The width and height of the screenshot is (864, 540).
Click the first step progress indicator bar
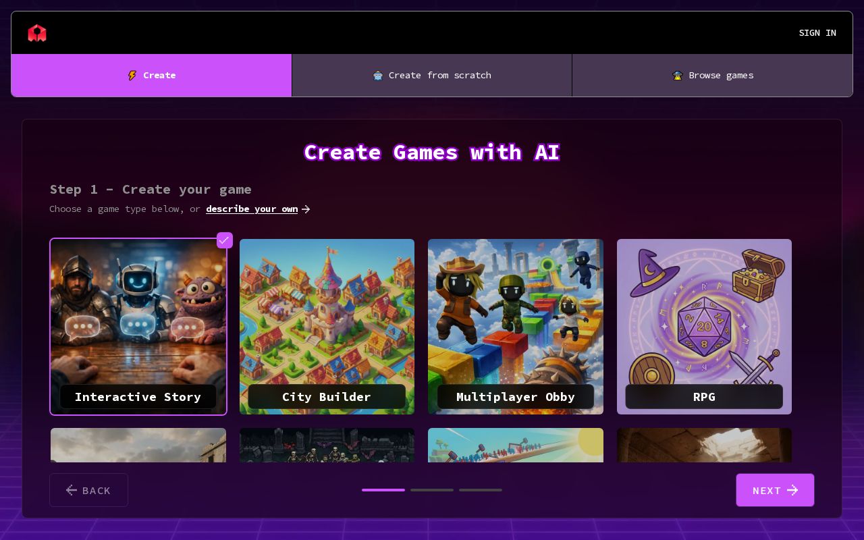point(383,490)
